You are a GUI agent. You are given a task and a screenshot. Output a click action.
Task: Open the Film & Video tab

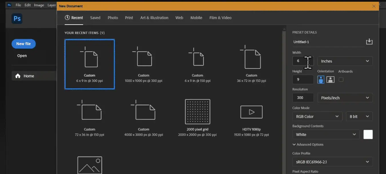[220, 18]
